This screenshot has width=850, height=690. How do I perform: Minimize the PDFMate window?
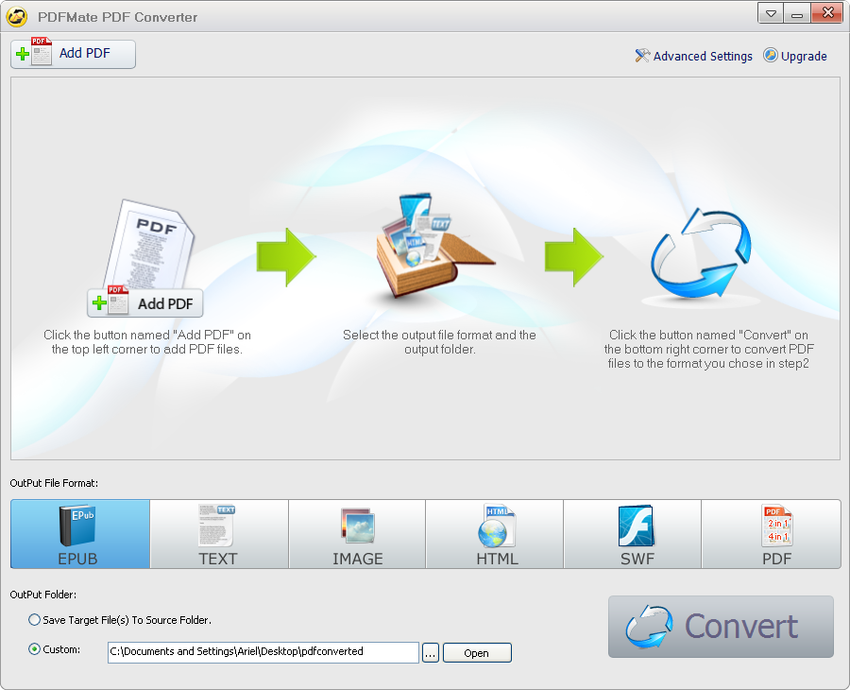point(797,13)
